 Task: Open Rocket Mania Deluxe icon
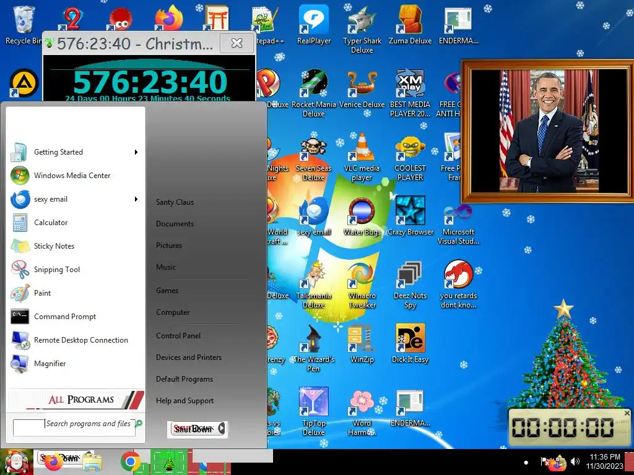(314, 93)
